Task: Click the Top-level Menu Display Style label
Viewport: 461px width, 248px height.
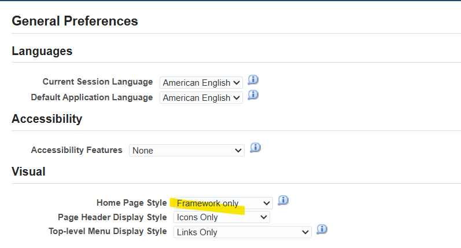Action: [108, 231]
